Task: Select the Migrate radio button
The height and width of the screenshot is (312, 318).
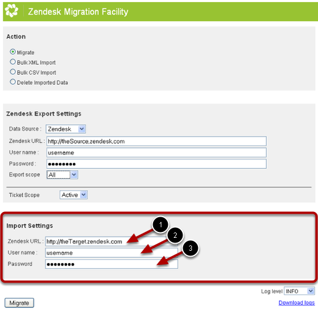Action: point(12,52)
